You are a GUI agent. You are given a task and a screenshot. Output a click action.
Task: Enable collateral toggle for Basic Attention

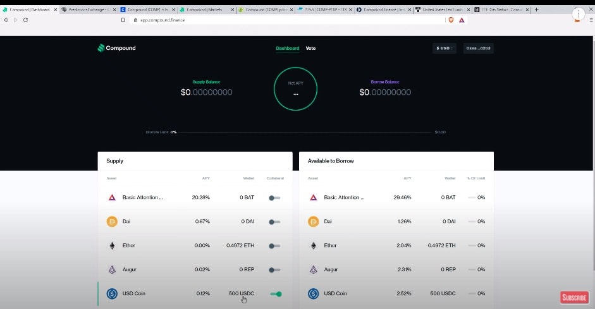click(274, 198)
